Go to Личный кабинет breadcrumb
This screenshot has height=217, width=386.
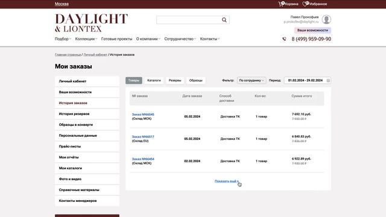tap(95, 55)
